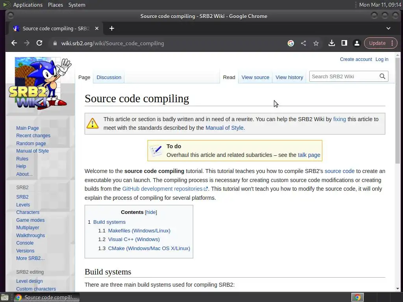Open the Rules sidebar link
The height and width of the screenshot is (302, 403).
[22, 159]
